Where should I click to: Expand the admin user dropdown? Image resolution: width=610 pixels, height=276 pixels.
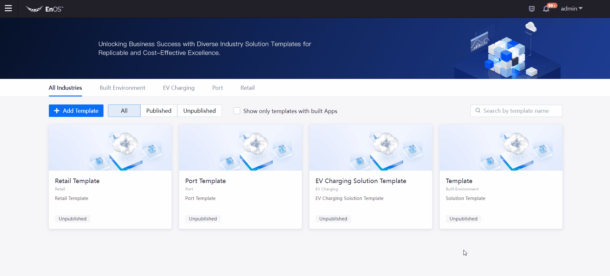(571, 9)
